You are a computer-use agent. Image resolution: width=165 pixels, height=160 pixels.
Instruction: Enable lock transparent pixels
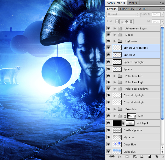tap(117, 22)
